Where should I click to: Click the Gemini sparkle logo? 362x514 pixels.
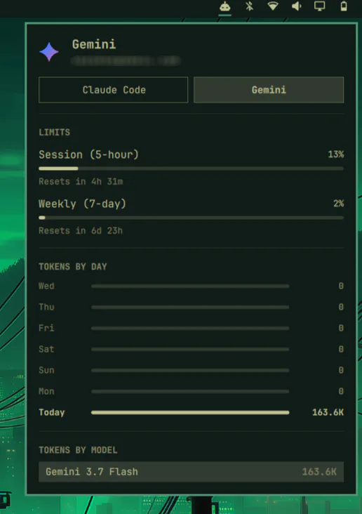click(x=49, y=52)
